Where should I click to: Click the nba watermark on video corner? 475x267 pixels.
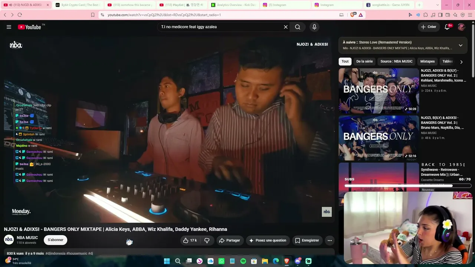pyautogui.click(x=327, y=212)
